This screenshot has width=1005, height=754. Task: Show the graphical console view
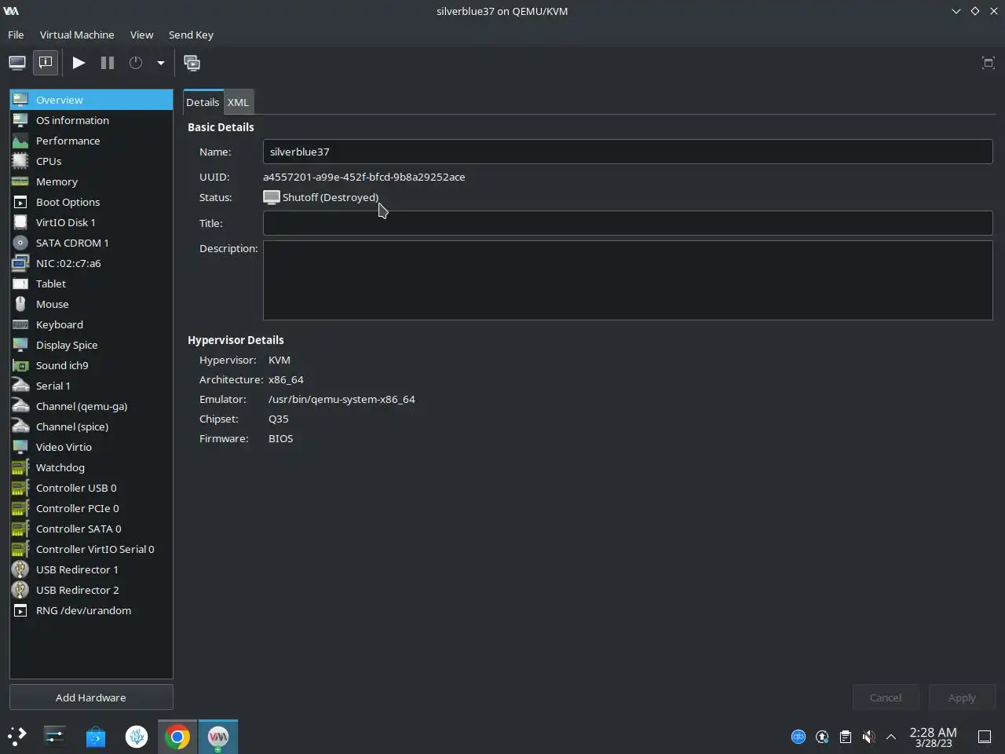click(17, 63)
